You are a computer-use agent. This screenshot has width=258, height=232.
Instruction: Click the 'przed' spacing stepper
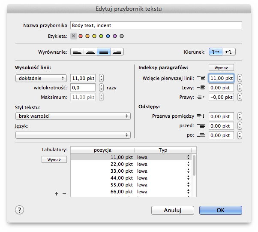pyautogui.click(x=240, y=126)
